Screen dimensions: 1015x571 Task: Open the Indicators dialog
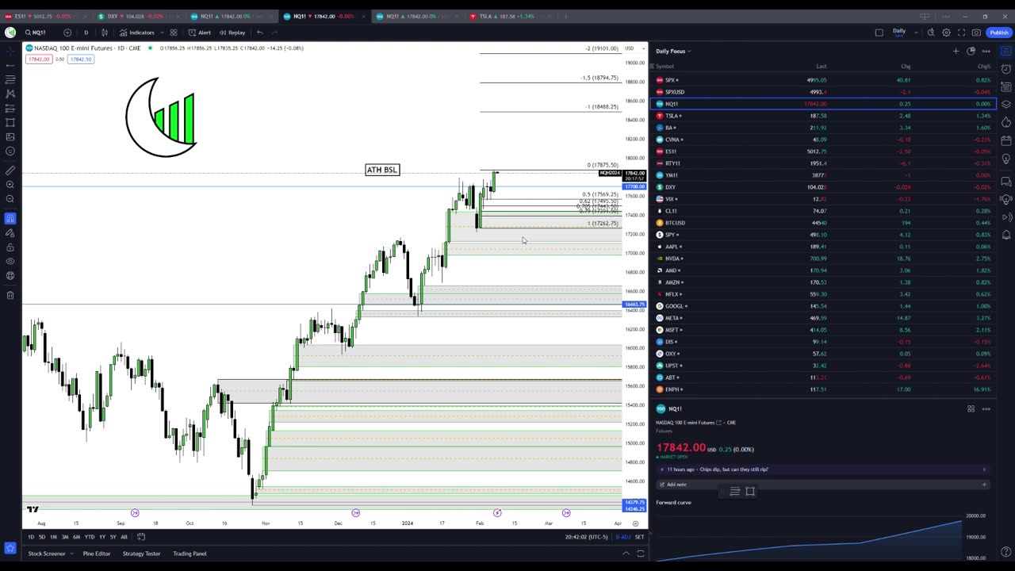136,33
